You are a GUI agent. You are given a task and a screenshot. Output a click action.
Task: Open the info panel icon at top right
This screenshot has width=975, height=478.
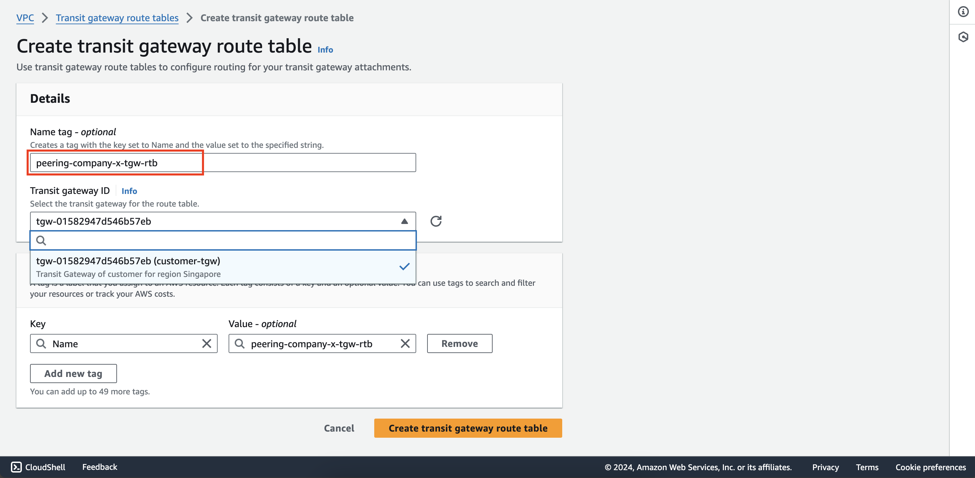click(963, 12)
